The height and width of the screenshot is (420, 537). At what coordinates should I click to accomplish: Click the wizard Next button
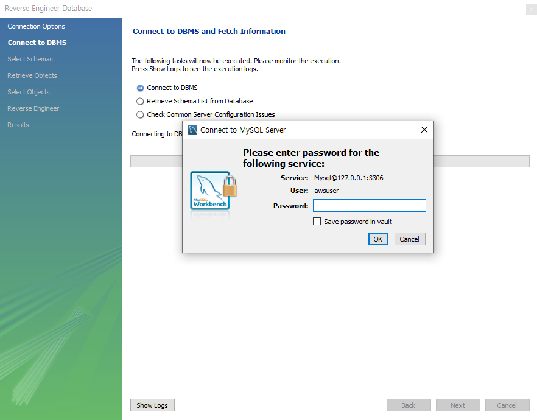(458, 405)
